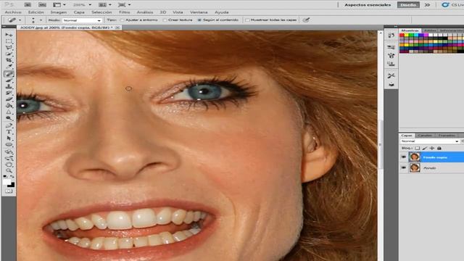Toggle lock all padlock
Image resolution: width=464 pixels, height=261 pixels.
439,148
